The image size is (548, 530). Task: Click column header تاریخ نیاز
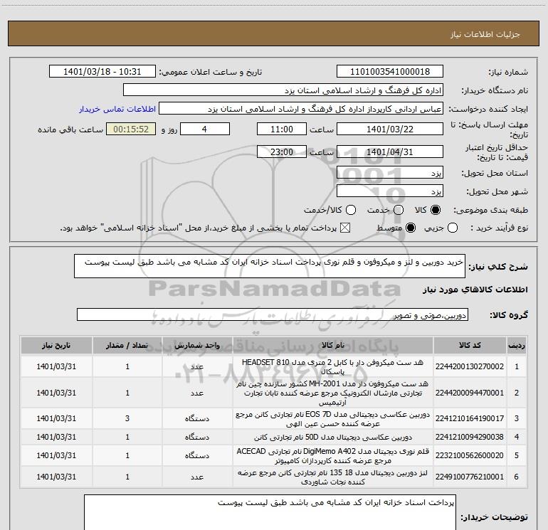(x=56, y=345)
